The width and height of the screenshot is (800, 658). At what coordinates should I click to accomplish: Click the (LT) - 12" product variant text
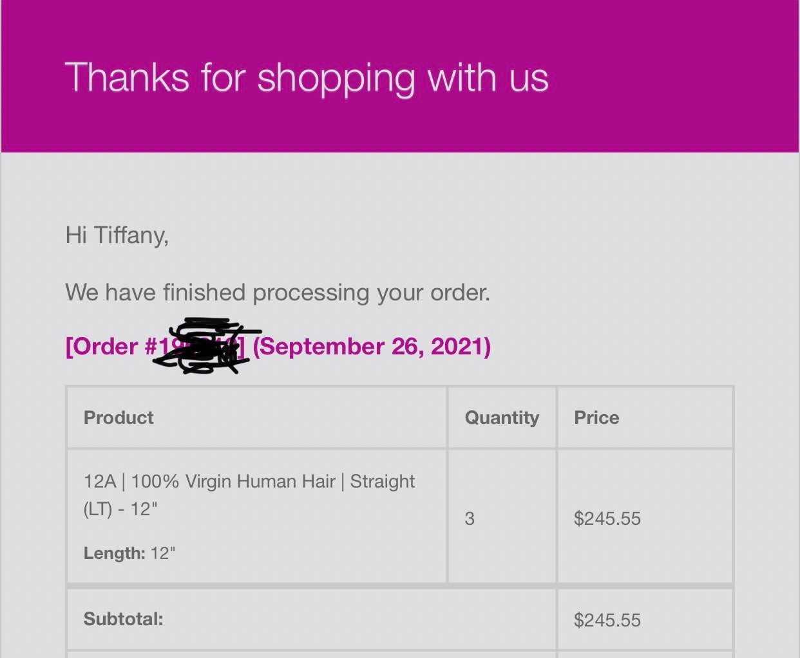click(120, 509)
